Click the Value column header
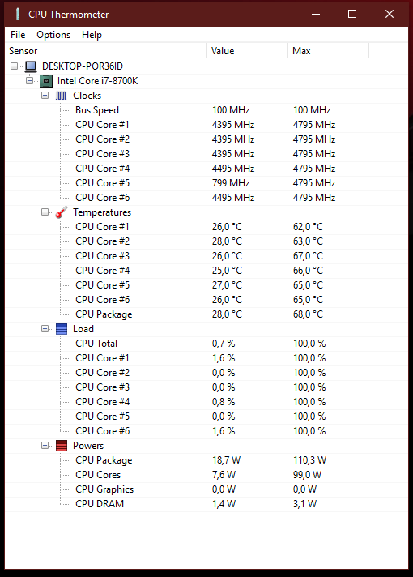 tap(247, 51)
